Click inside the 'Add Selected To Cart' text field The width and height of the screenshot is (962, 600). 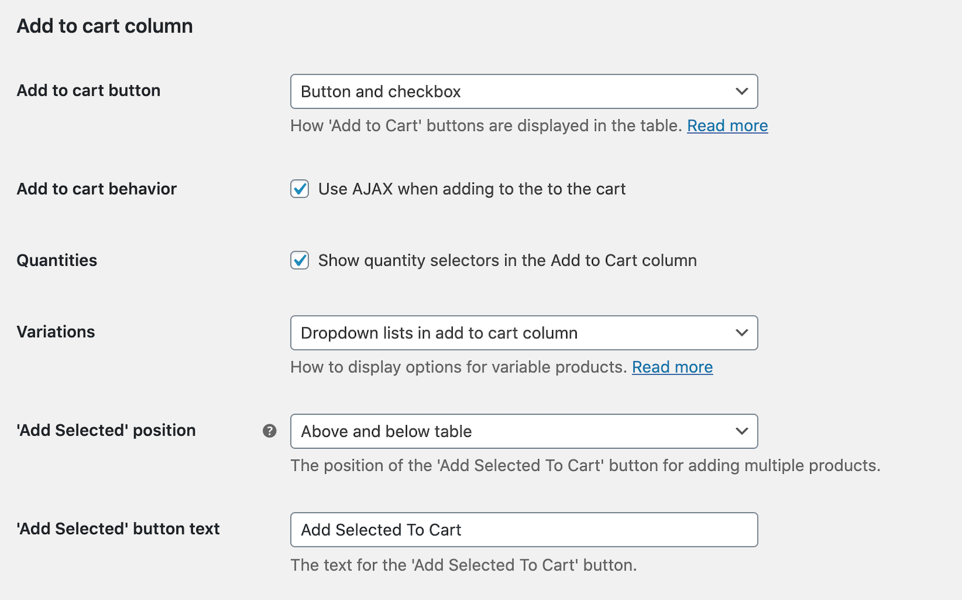pos(524,529)
